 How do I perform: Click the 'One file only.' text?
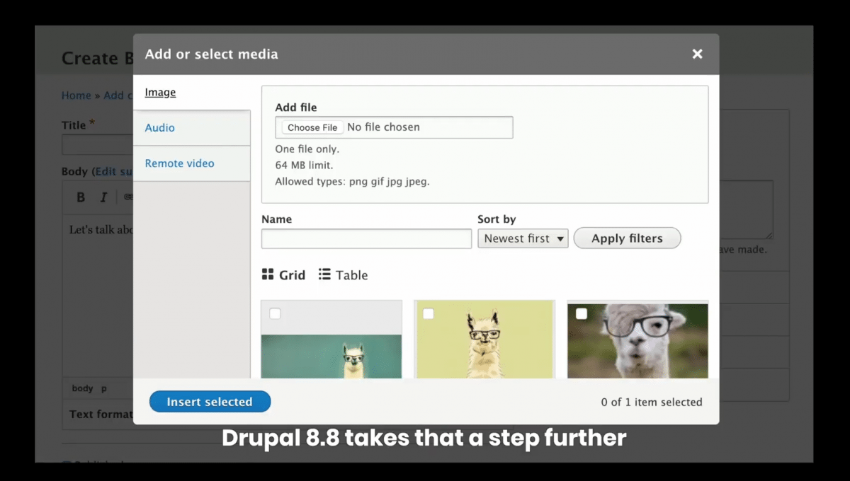tap(307, 149)
